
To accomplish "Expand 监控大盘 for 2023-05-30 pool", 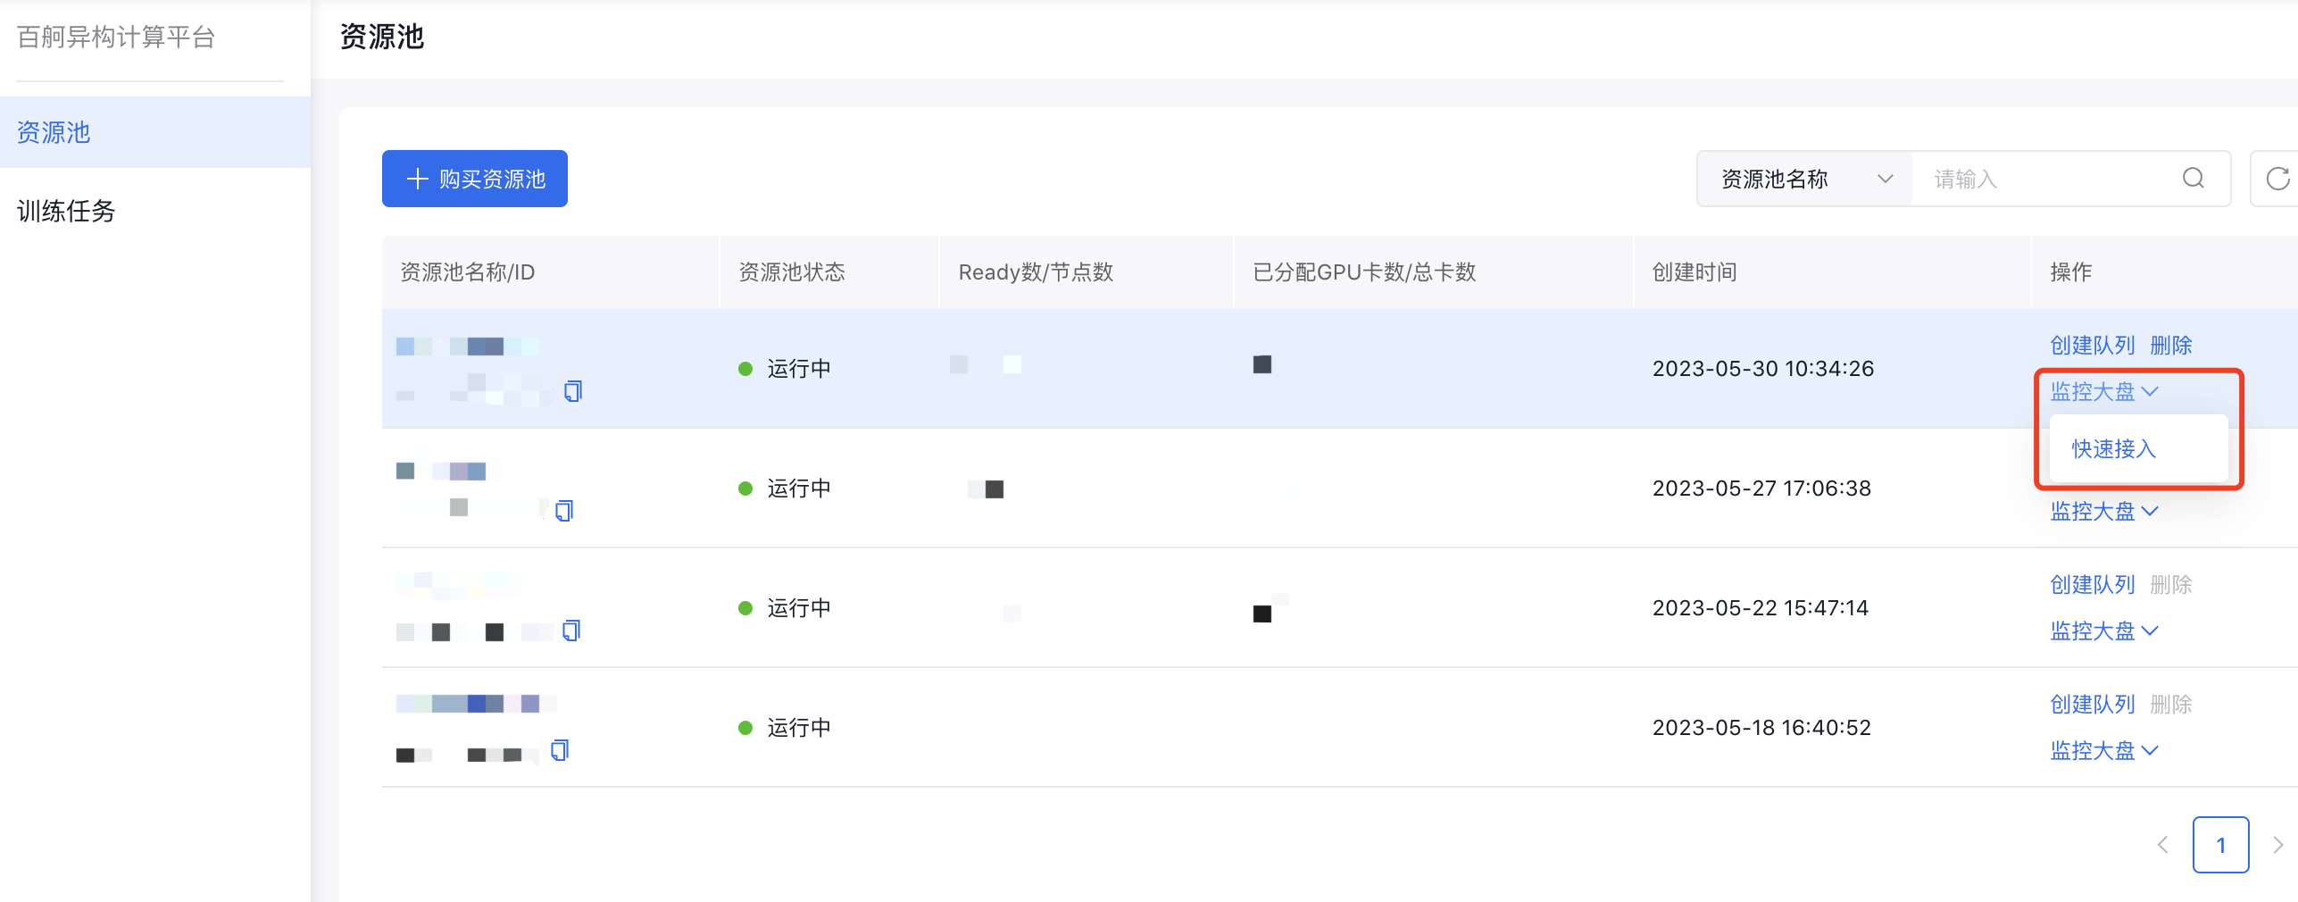I will (x=2103, y=391).
